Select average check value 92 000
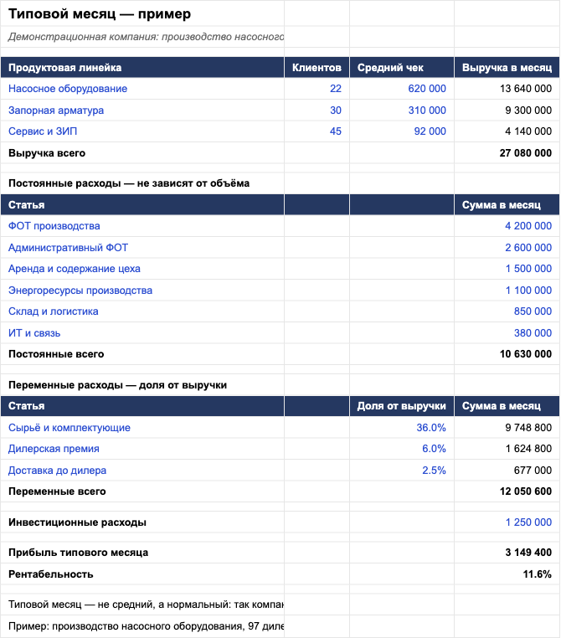 coord(402,131)
